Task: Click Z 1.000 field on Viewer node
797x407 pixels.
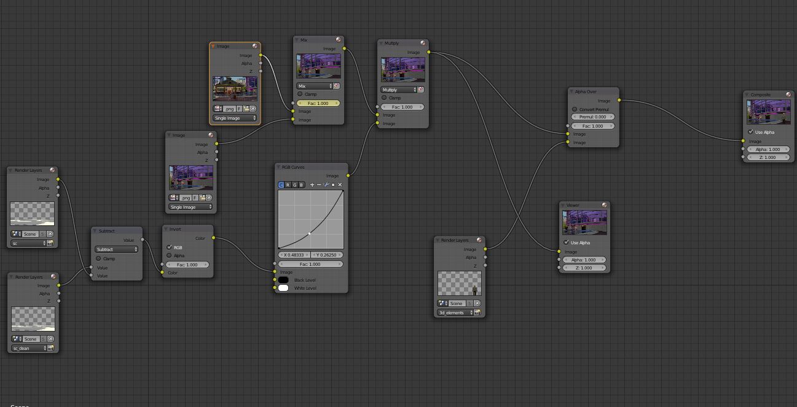Action: point(584,268)
